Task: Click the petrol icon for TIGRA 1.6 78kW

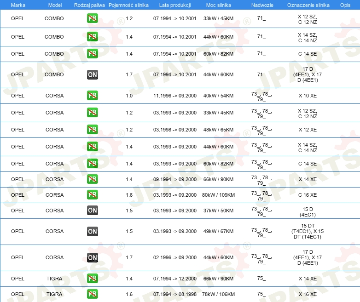Action: (x=92, y=294)
